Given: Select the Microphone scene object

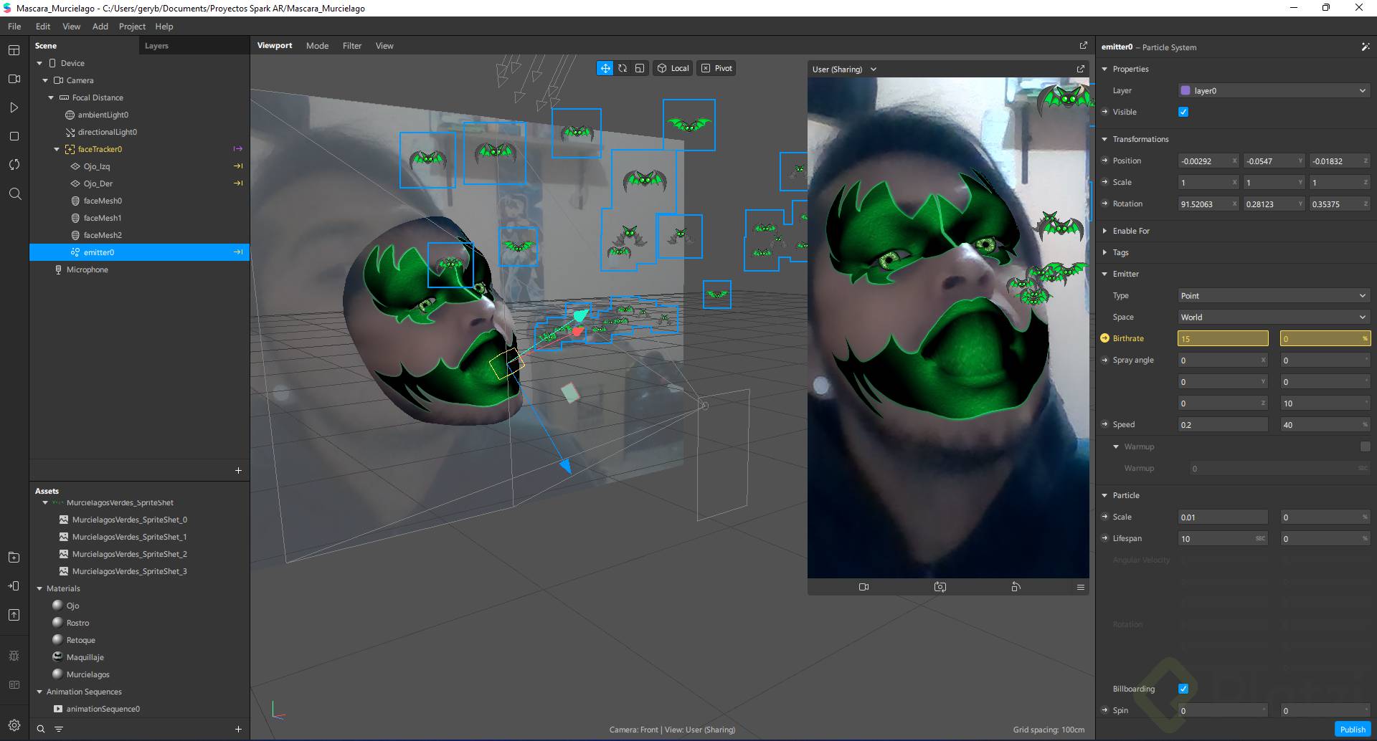Looking at the screenshot, I should (87, 269).
